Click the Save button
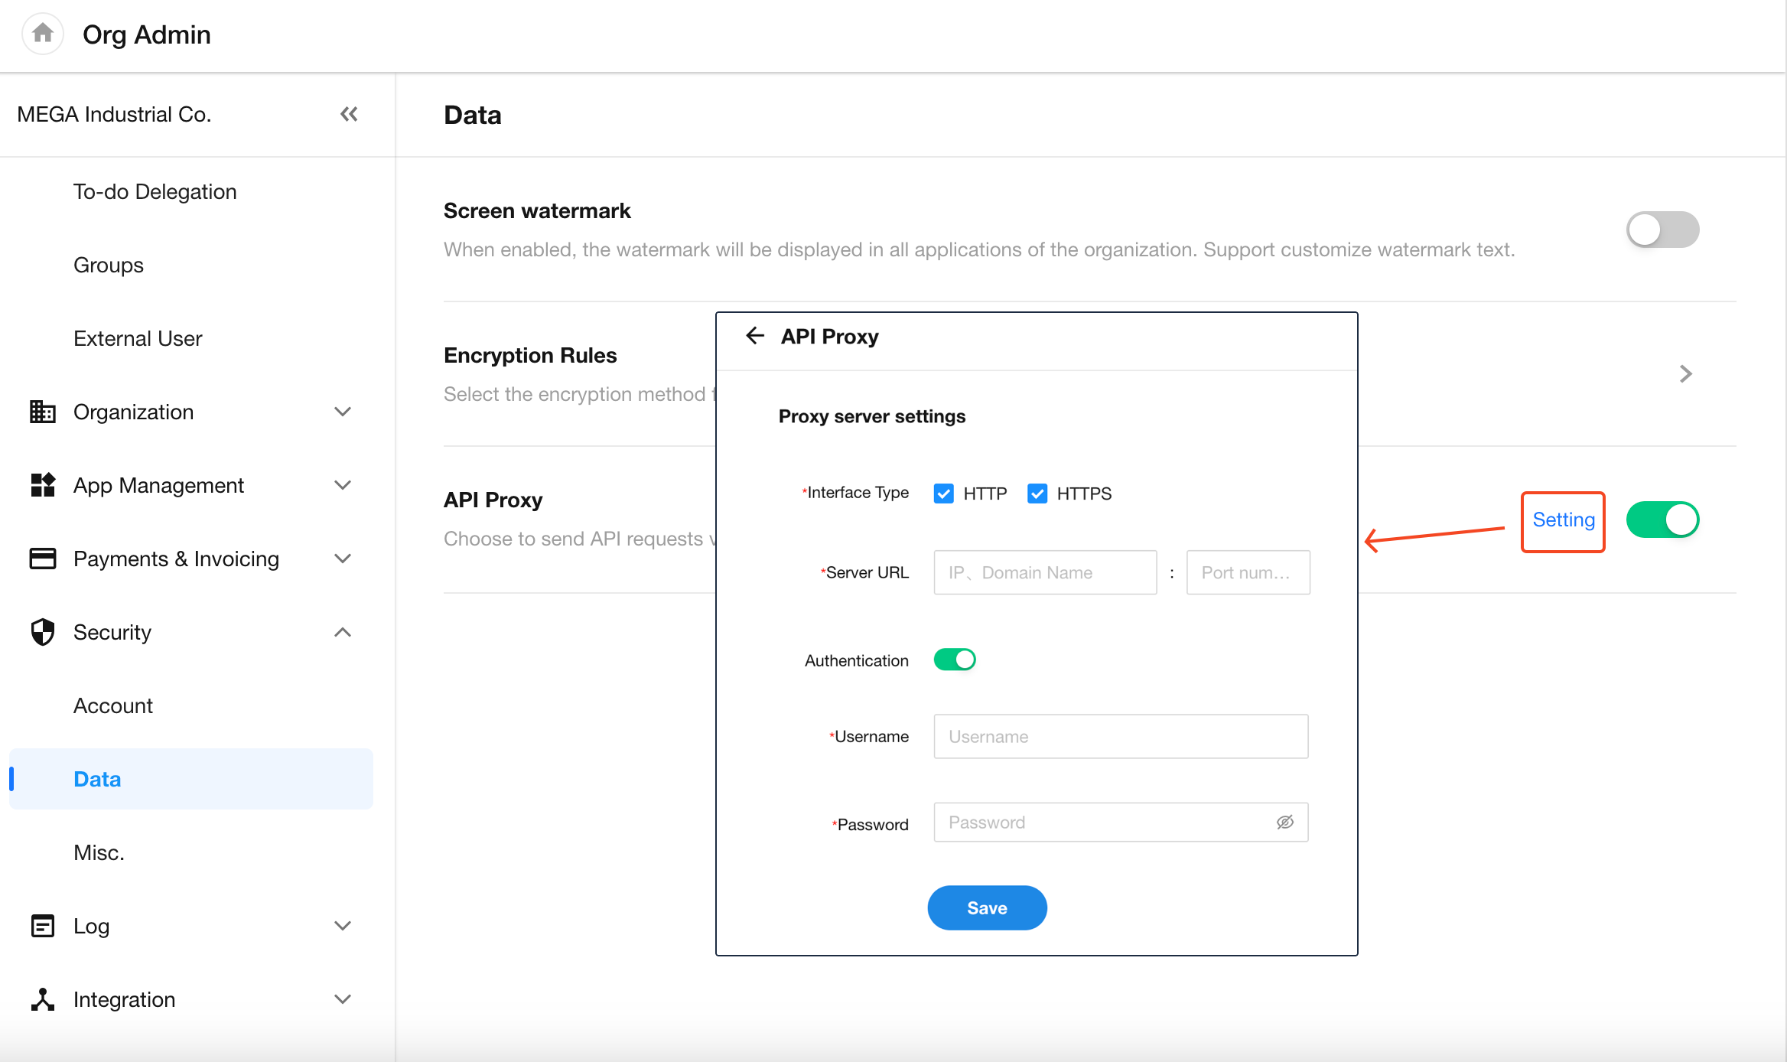Viewport: 1787px width, 1062px height. pyautogui.click(x=987, y=908)
